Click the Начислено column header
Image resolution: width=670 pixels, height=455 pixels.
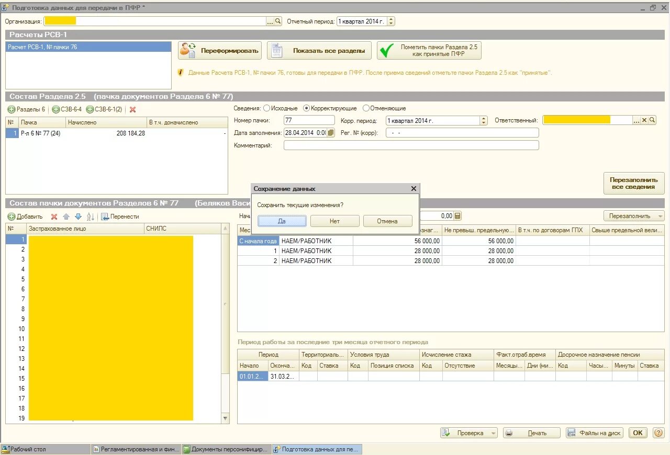[106, 122]
